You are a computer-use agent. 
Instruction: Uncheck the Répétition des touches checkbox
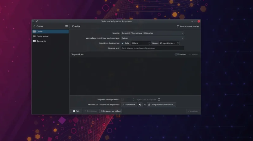pos(123,43)
